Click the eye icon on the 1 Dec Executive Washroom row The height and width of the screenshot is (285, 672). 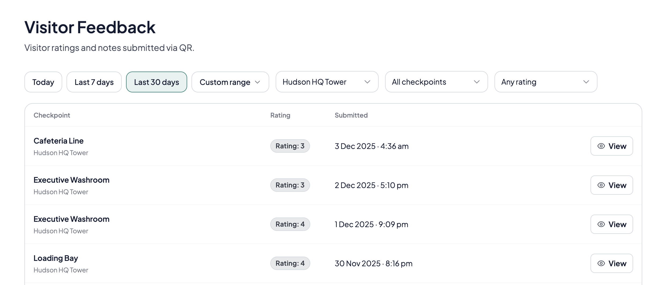601,224
